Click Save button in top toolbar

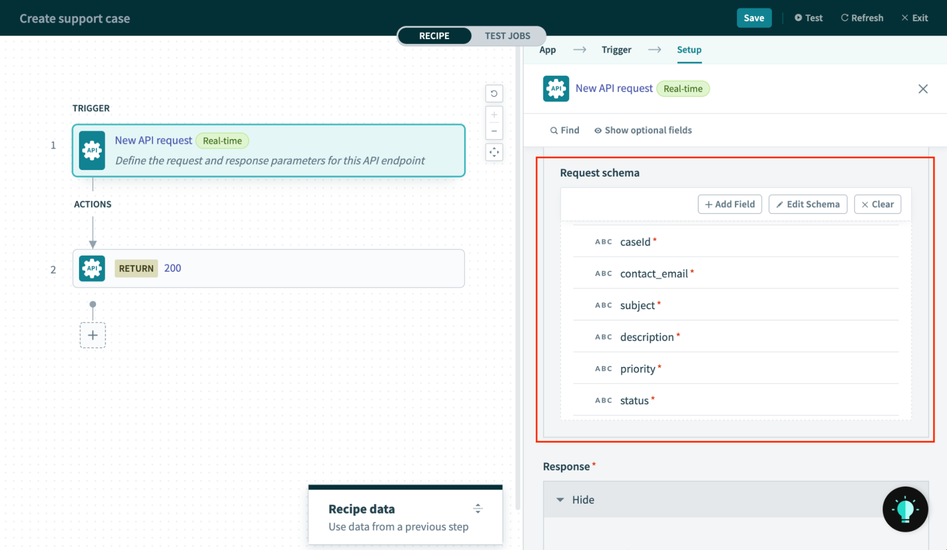(x=753, y=18)
